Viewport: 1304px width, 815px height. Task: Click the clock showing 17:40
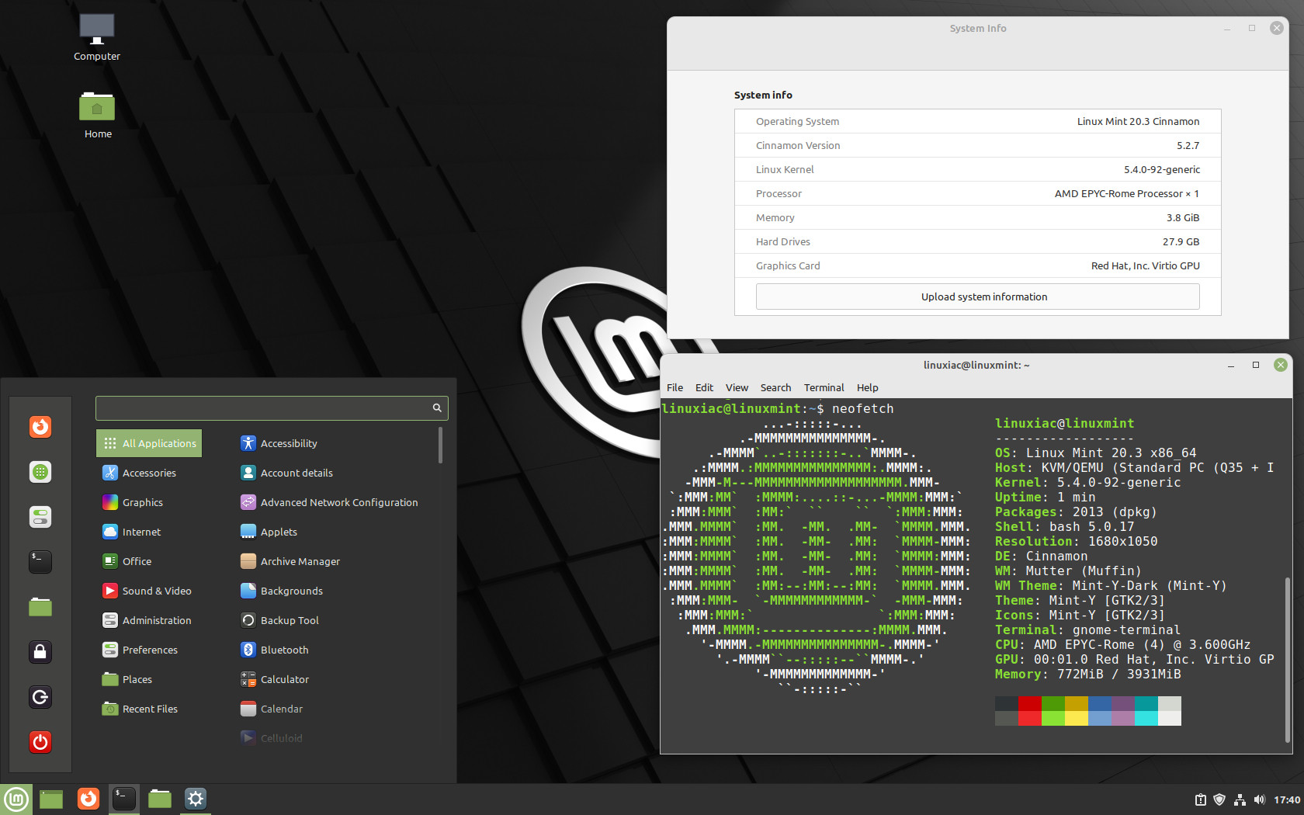(1287, 799)
